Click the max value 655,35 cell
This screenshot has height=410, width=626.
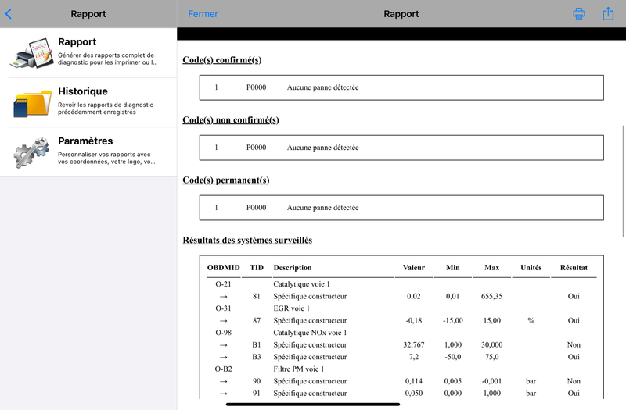click(x=492, y=296)
